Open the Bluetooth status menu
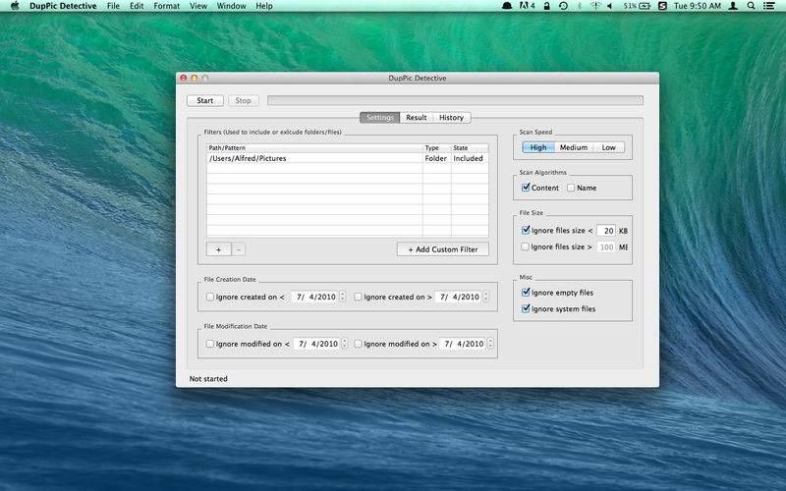This screenshot has width=786, height=491. (x=580, y=6)
